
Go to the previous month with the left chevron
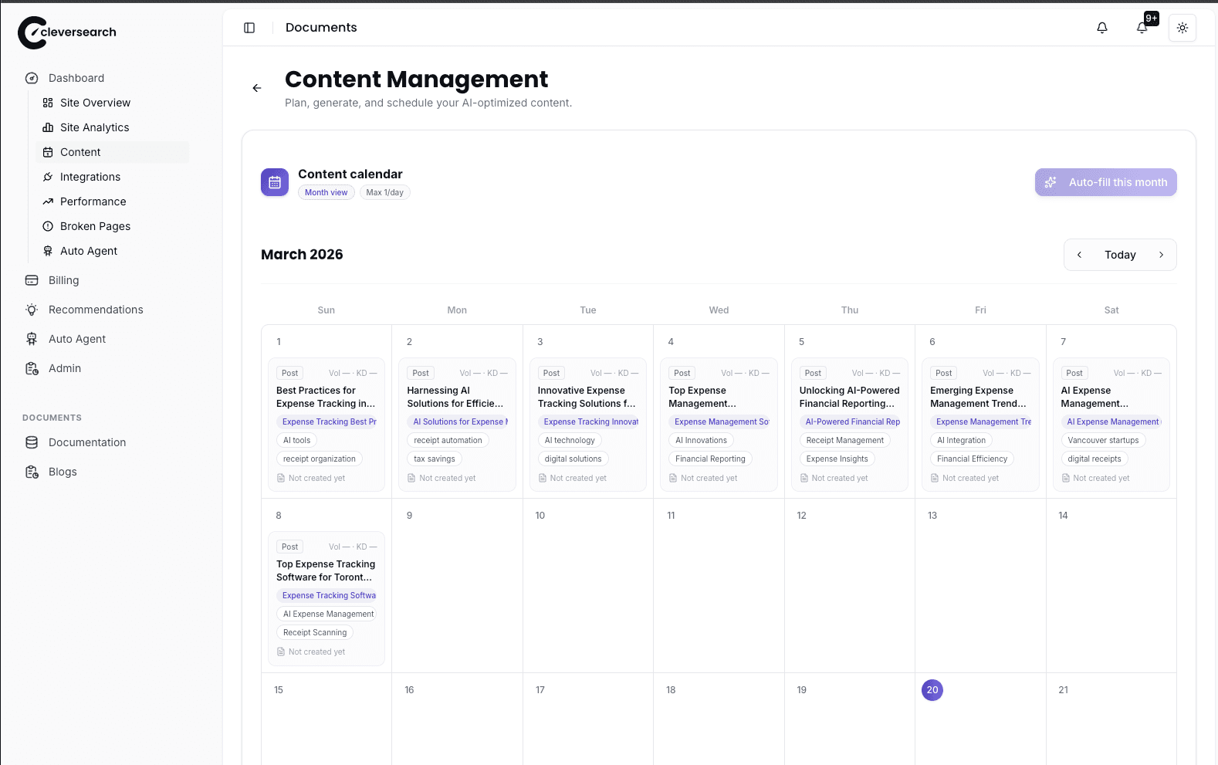(x=1079, y=254)
